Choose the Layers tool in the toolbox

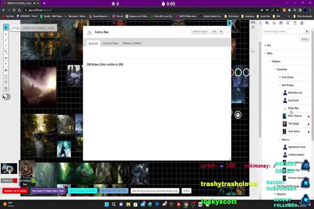click(x=6, y=34)
